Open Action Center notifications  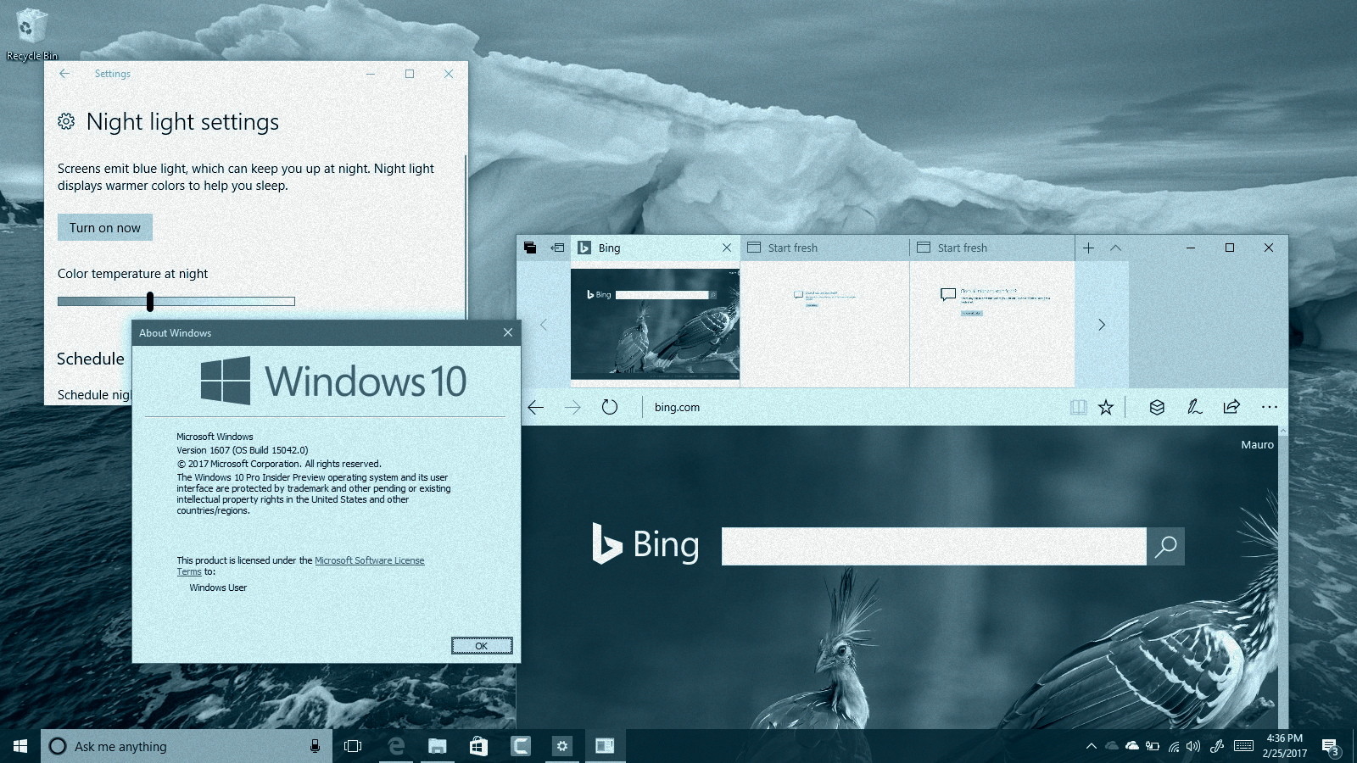1331,747
